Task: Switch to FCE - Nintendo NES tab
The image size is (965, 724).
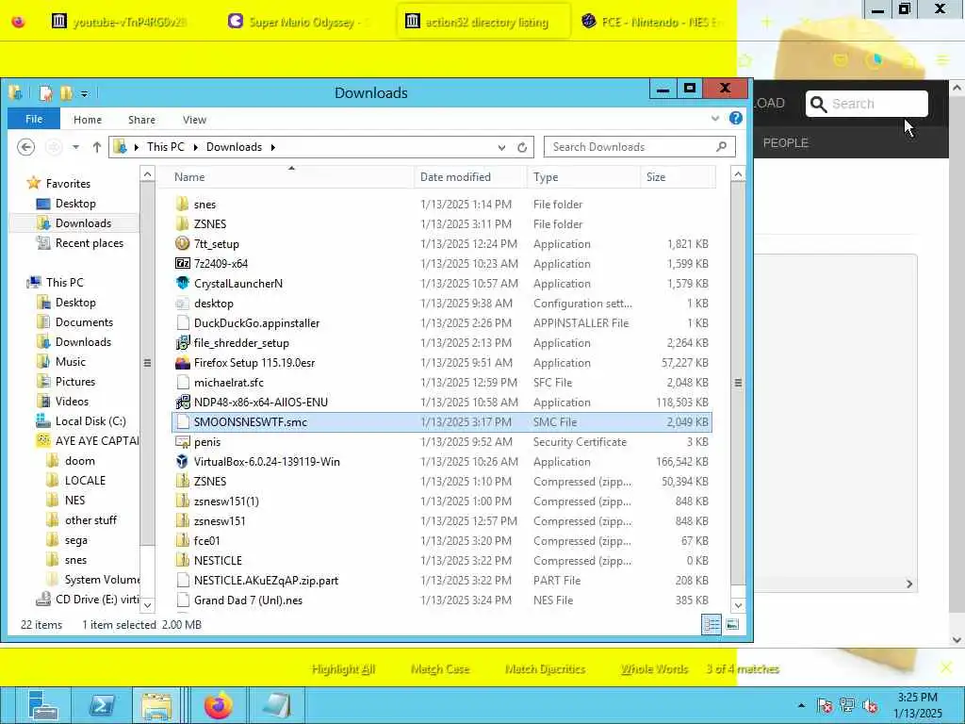Action: click(x=654, y=23)
